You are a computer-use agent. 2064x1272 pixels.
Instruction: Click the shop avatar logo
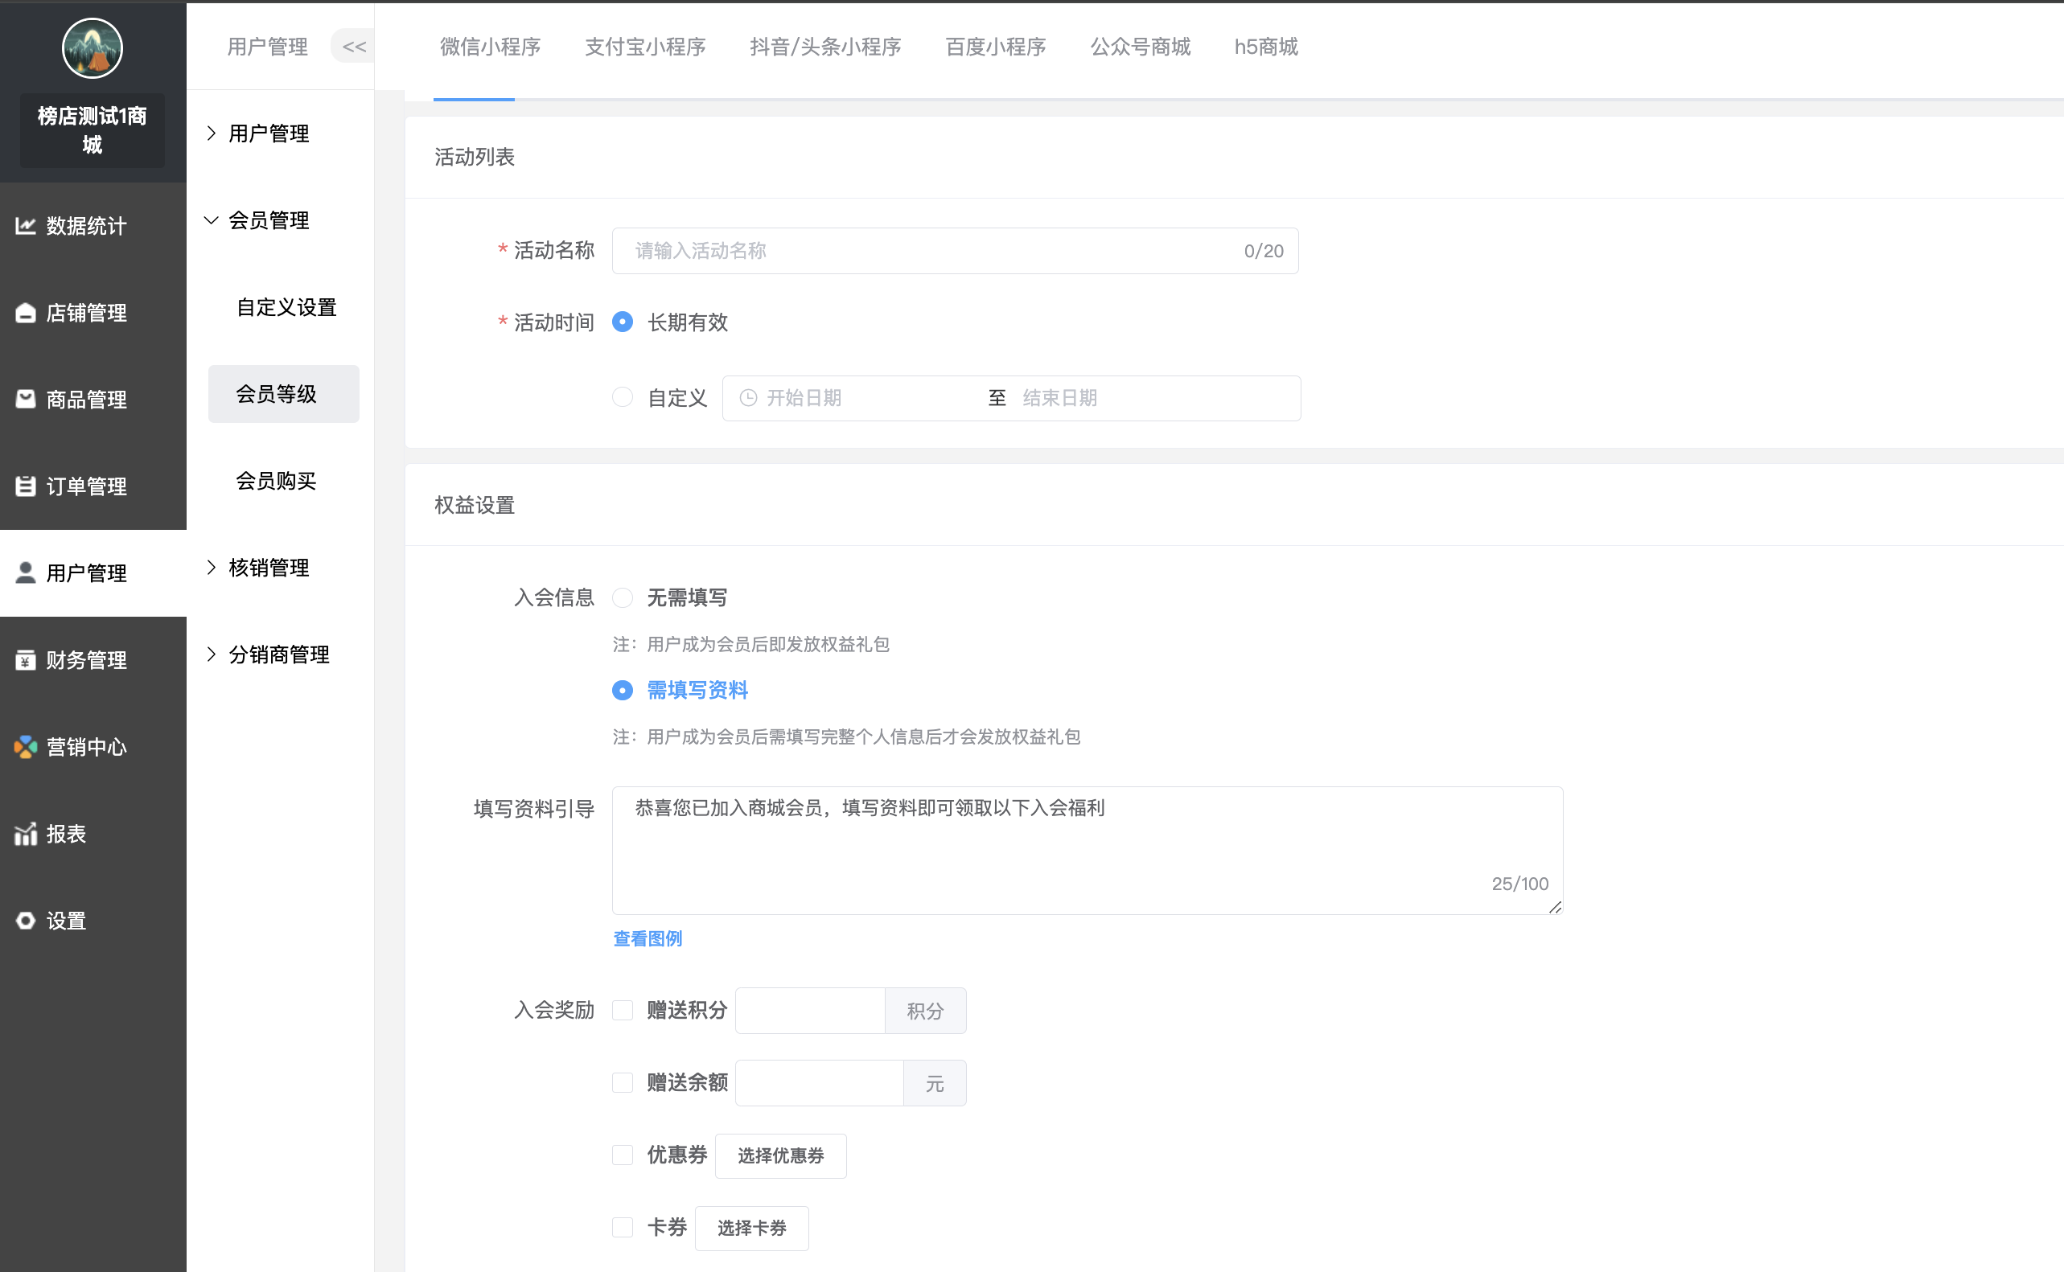click(x=93, y=48)
